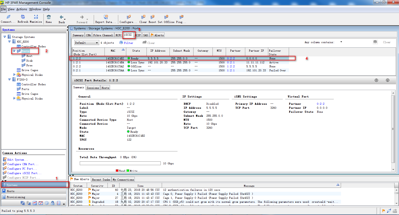Open the Provisioning navigation pane
This screenshot has width=399, height=215.
(x=34, y=197)
